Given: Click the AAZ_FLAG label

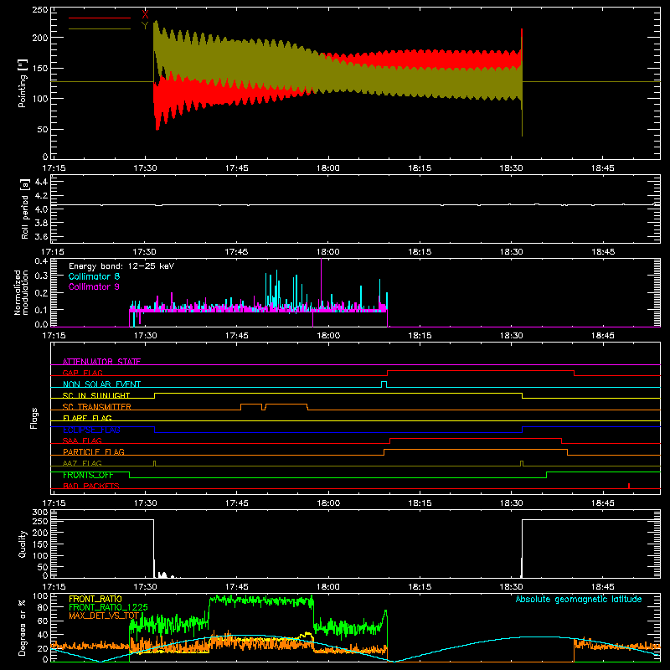Looking at the screenshot, I should tap(82, 463).
